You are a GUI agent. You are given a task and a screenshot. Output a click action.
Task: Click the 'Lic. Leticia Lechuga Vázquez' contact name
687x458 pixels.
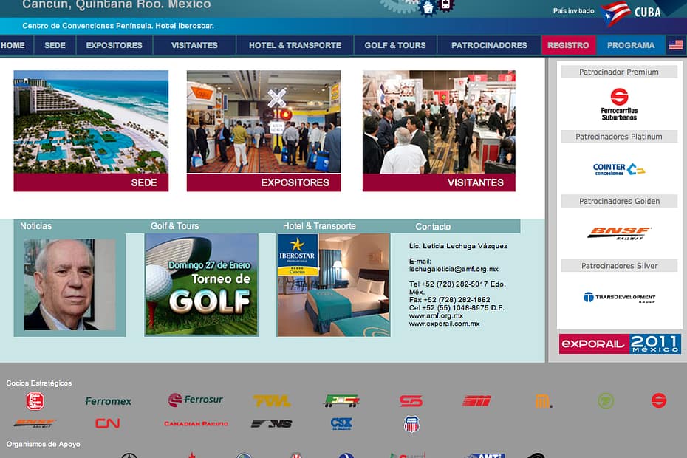tap(458, 246)
